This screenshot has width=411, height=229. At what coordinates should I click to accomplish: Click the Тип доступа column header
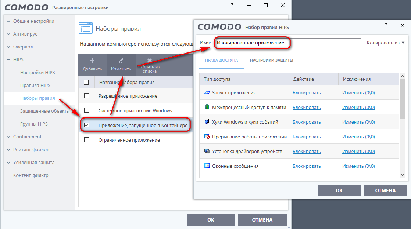[244, 79]
